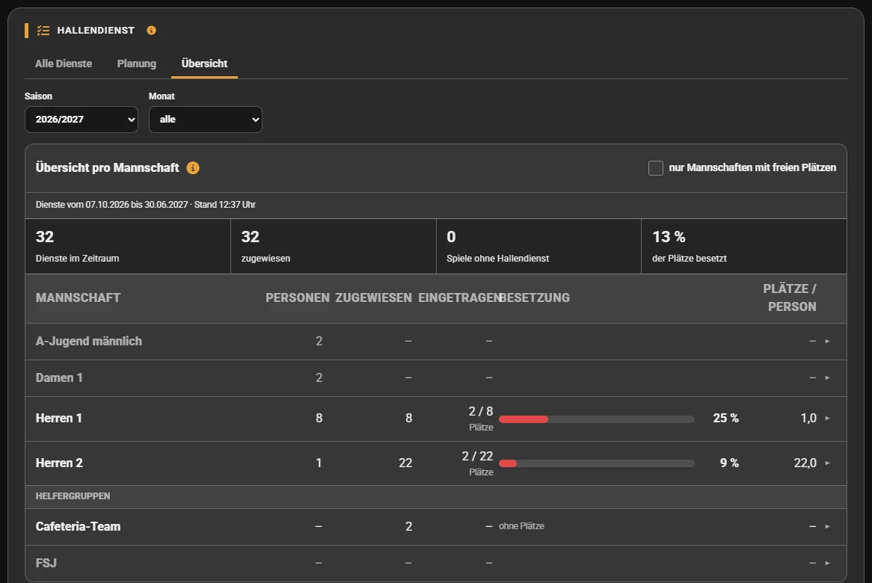Click the Herren 1 occupancy progress bar
Viewport: 872px width, 583px height.
(x=596, y=419)
